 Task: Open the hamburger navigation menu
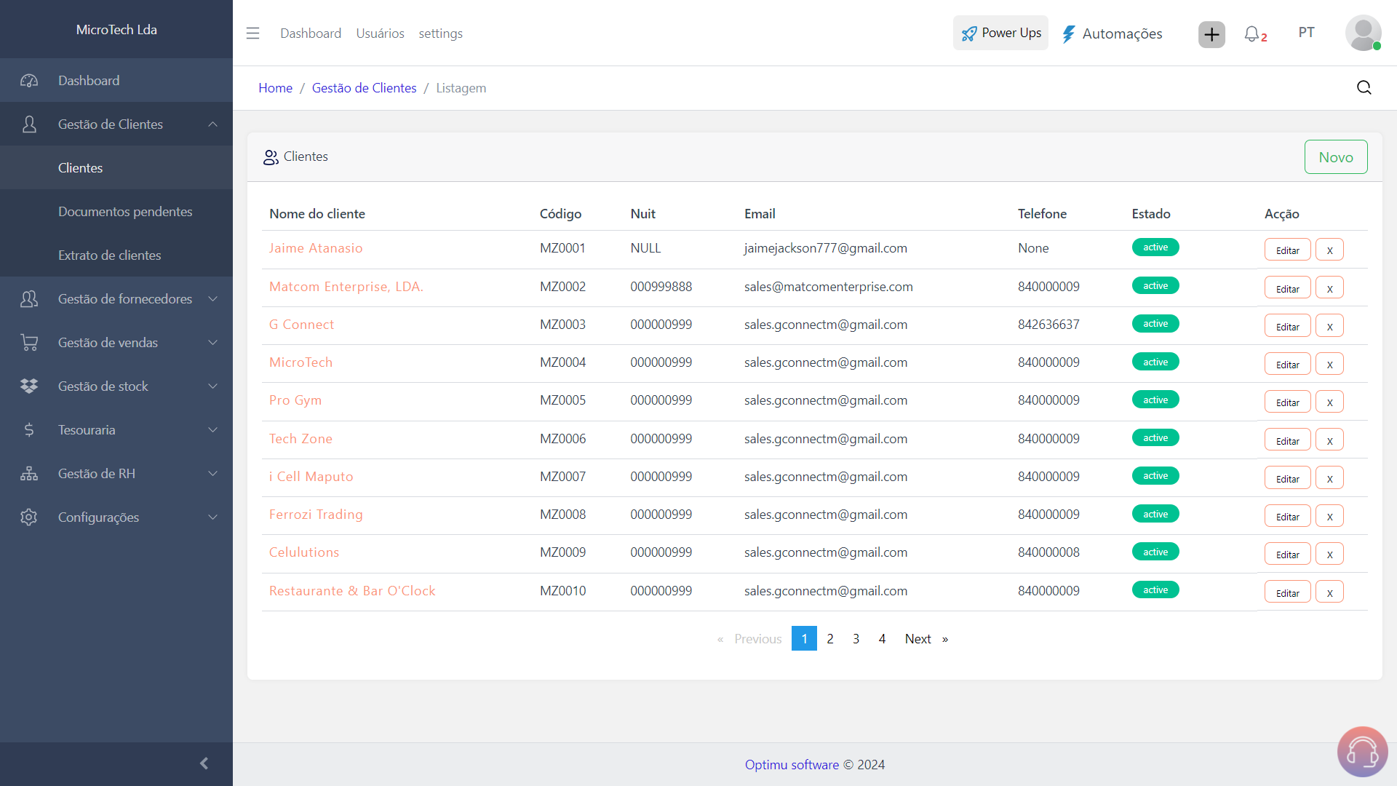(252, 33)
